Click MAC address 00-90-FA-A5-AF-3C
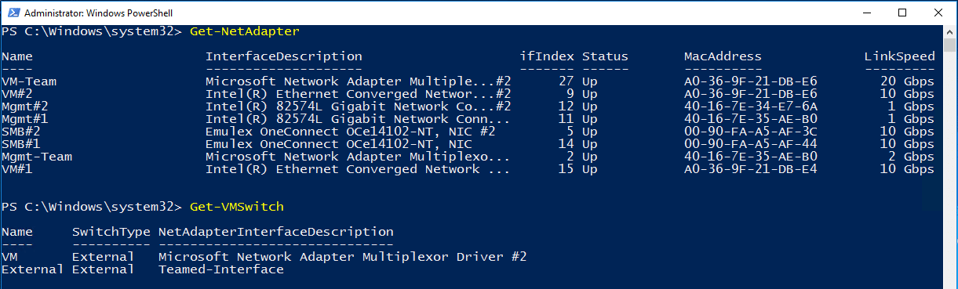958x289 pixels. click(x=751, y=132)
